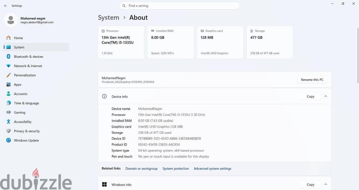Open Domain or workgroup link
The image size is (359, 190).
(142, 168)
